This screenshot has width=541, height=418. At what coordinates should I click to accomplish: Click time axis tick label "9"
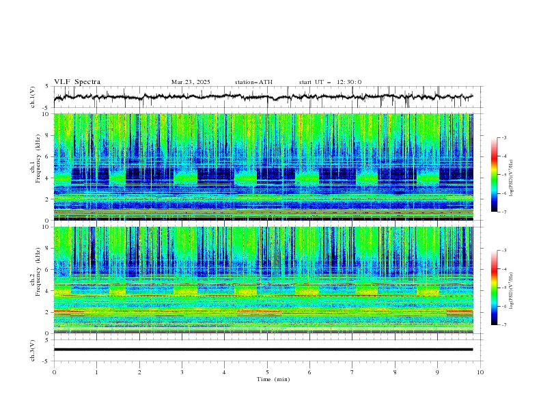(x=437, y=372)
